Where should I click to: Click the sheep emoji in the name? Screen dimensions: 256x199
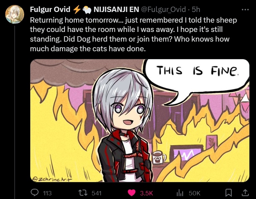point(87,10)
